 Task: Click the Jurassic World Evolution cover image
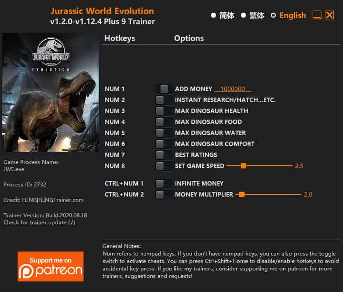(51, 92)
